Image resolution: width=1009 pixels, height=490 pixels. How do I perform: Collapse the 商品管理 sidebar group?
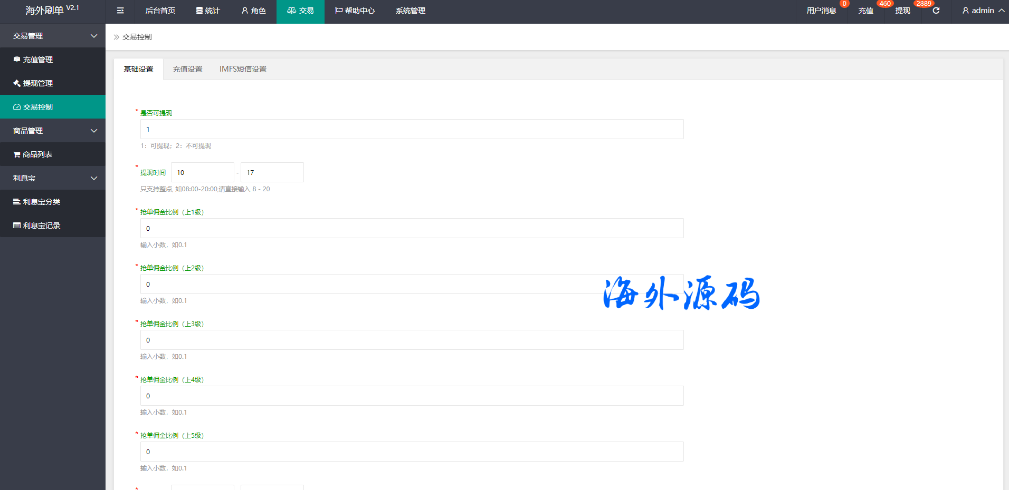[x=53, y=131]
